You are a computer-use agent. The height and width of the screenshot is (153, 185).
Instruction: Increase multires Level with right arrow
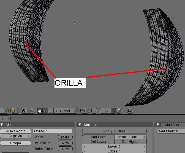click(x=145, y=147)
